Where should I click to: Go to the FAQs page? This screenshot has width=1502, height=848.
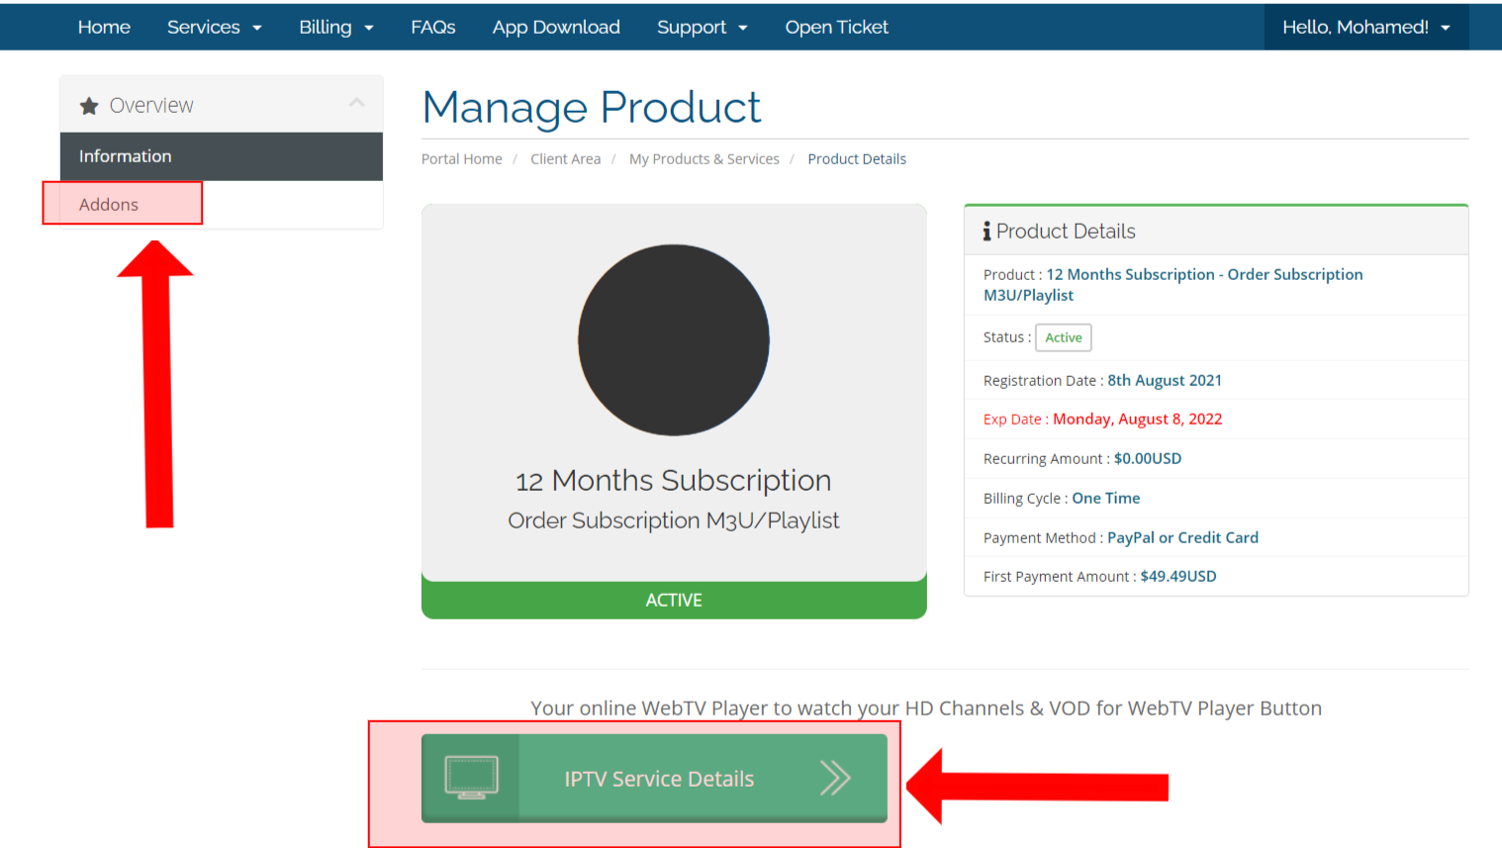tap(433, 27)
